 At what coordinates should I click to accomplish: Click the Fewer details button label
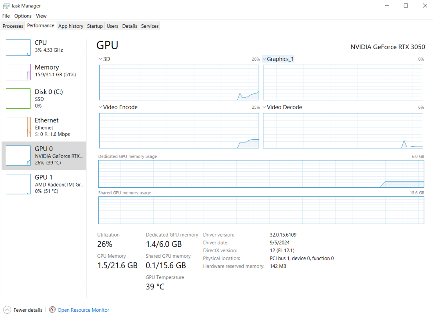click(28, 310)
